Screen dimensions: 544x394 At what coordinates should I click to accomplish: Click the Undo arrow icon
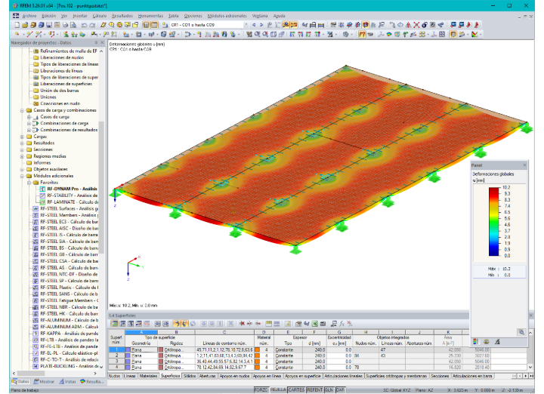coord(84,25)
